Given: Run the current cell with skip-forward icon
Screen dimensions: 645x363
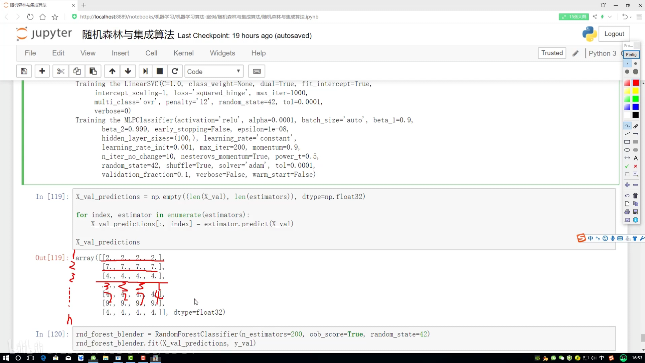Looking at the screenshot, I should click(145, 71).
